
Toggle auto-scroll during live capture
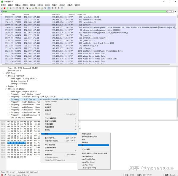click(45, 8)
